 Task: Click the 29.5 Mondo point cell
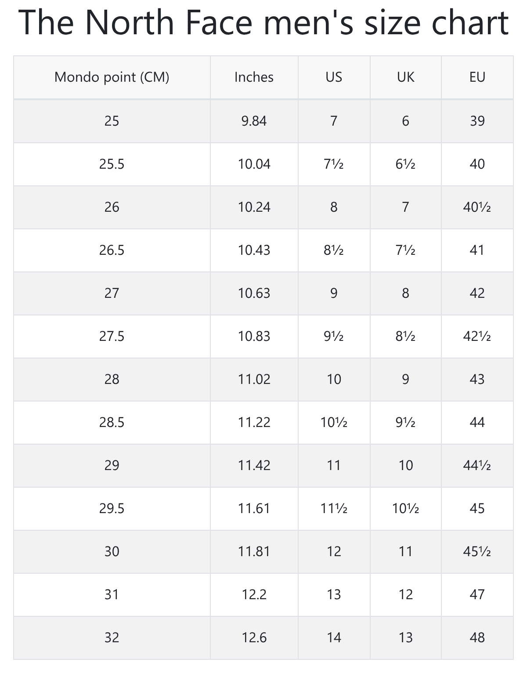point(112,508)
